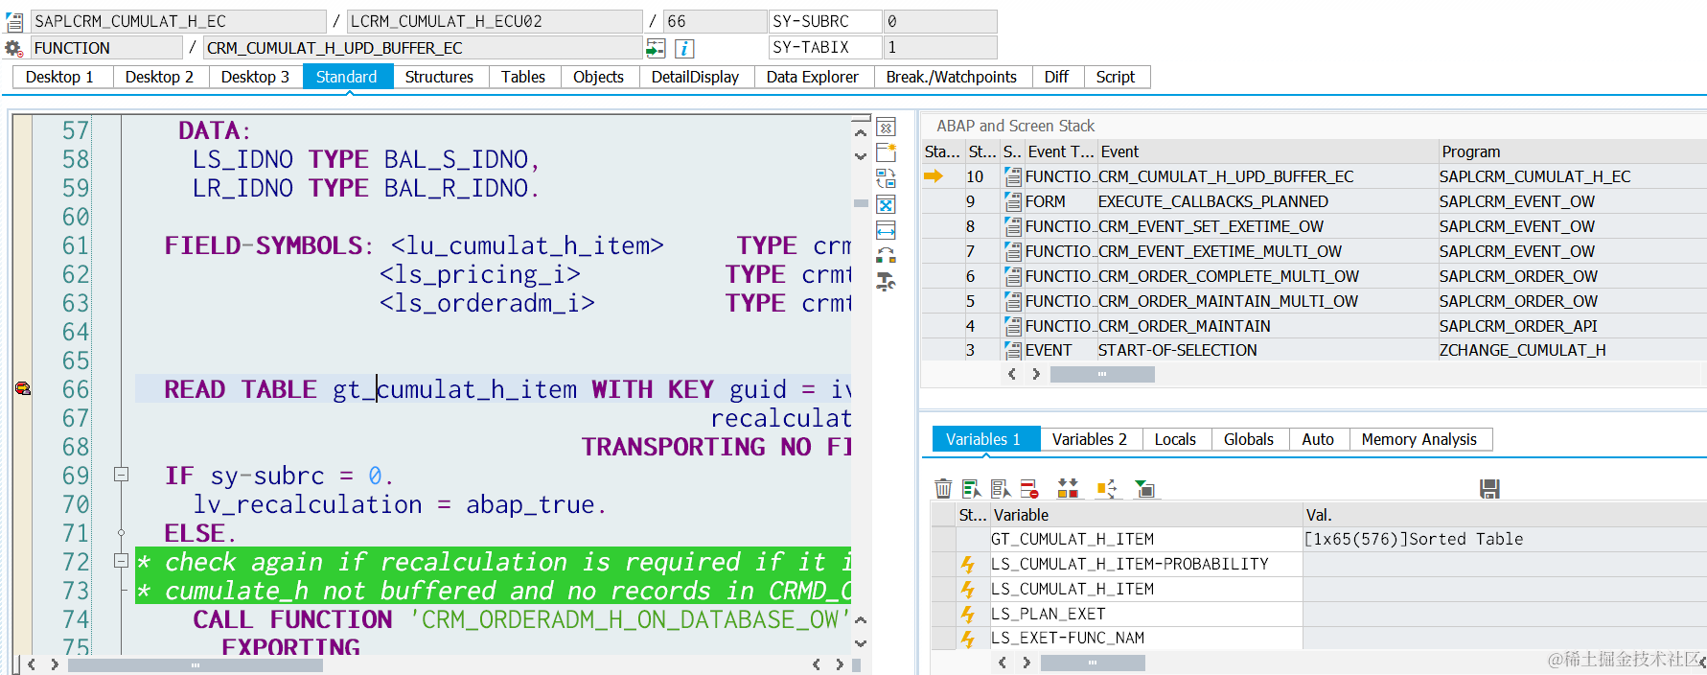Click the select-all rows icon in variables toolbar
Viewport: 1707px width, 675px height.
point(972,489)
